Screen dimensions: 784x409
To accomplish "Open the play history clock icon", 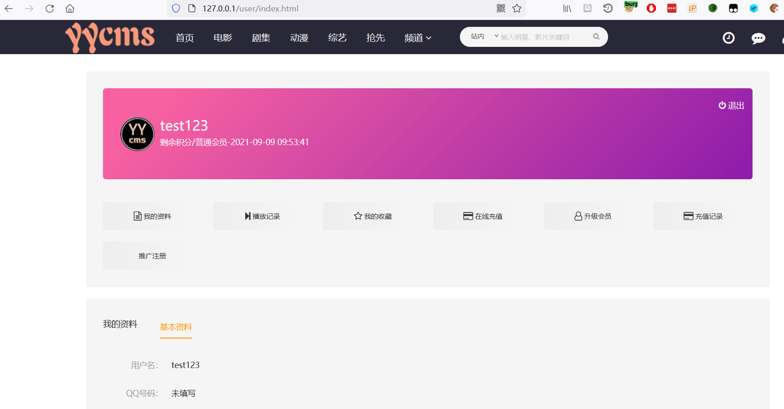I will [729, 38].
